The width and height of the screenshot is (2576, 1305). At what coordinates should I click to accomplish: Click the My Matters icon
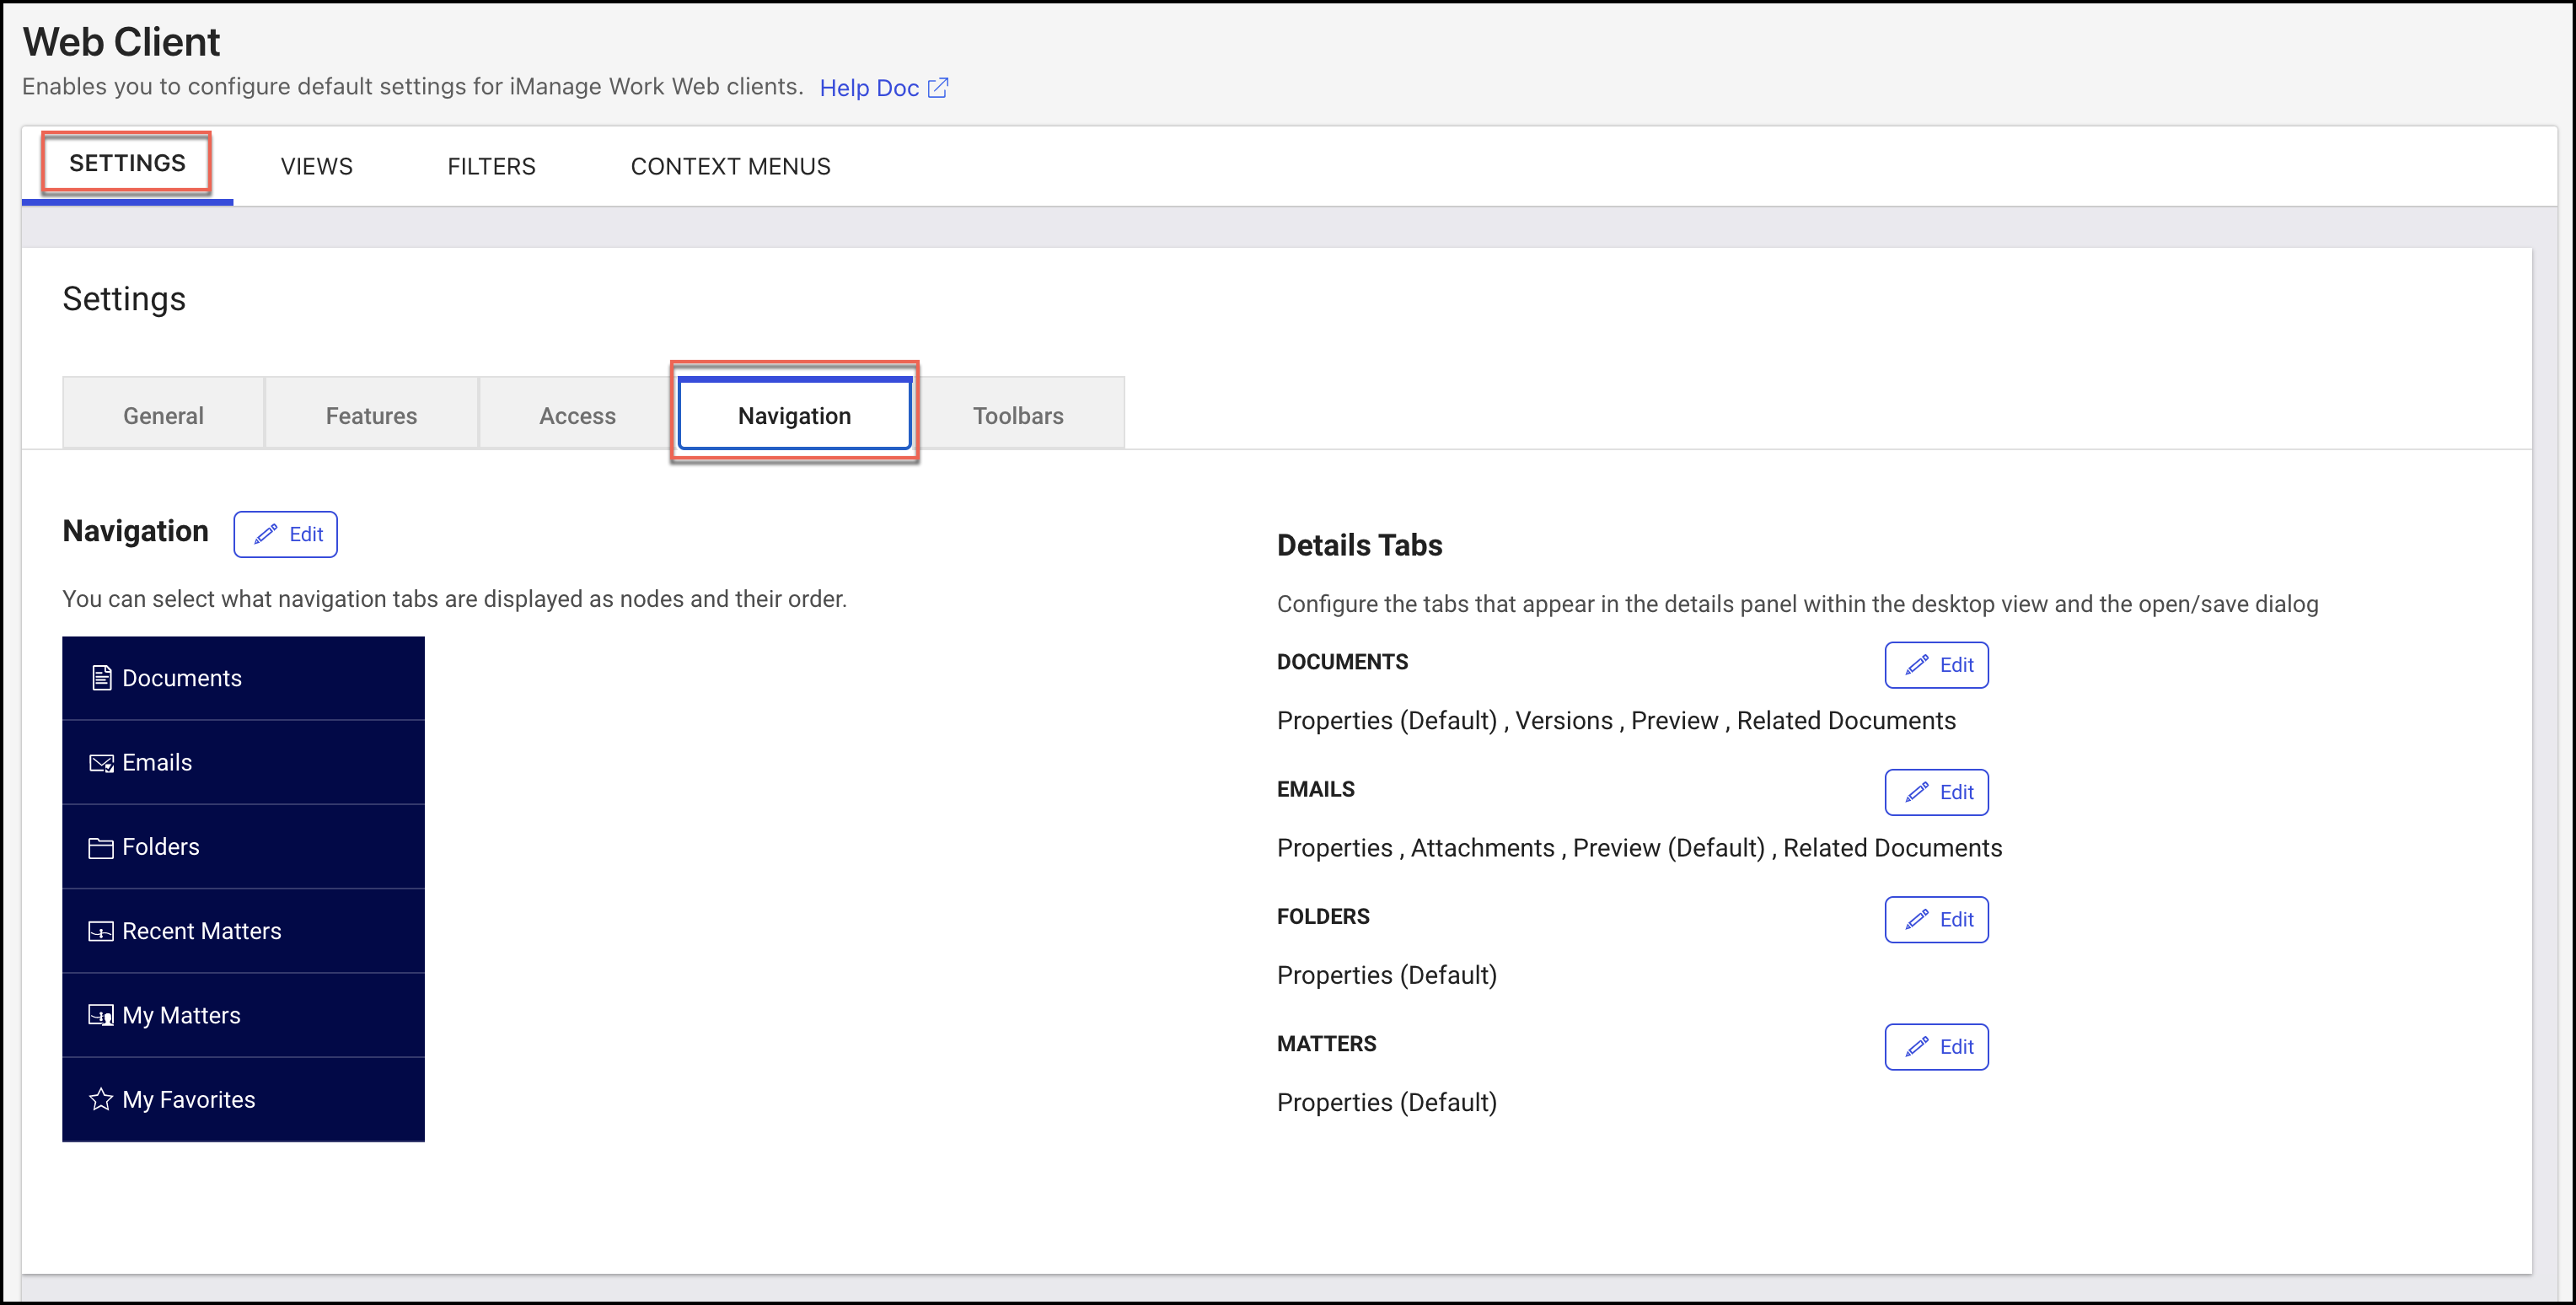point(101,1014)
